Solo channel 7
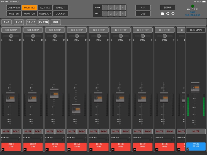The height and width of the screenshot is (155, 207). pos(148,131)
